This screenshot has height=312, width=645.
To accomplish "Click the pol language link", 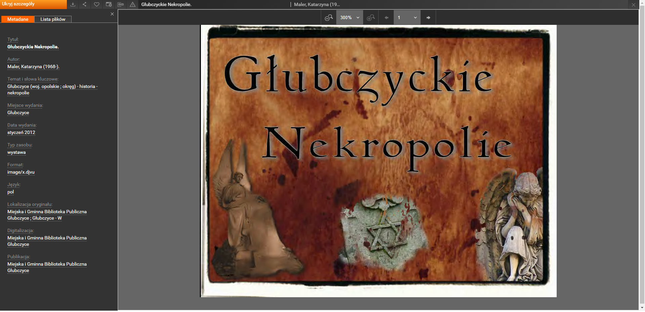I will click(11, 192).
